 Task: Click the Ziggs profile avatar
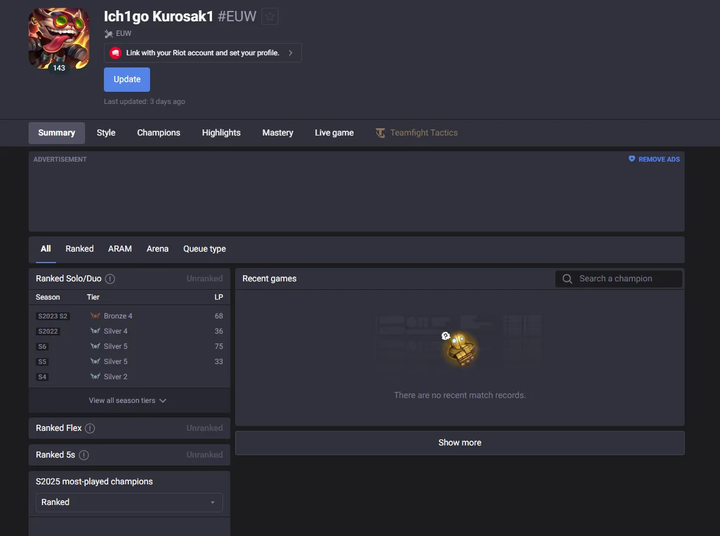click(59, 38)
